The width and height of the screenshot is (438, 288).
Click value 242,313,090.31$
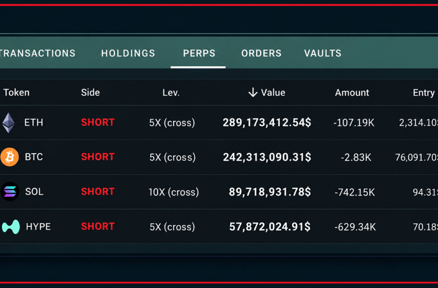click(267, 157)
